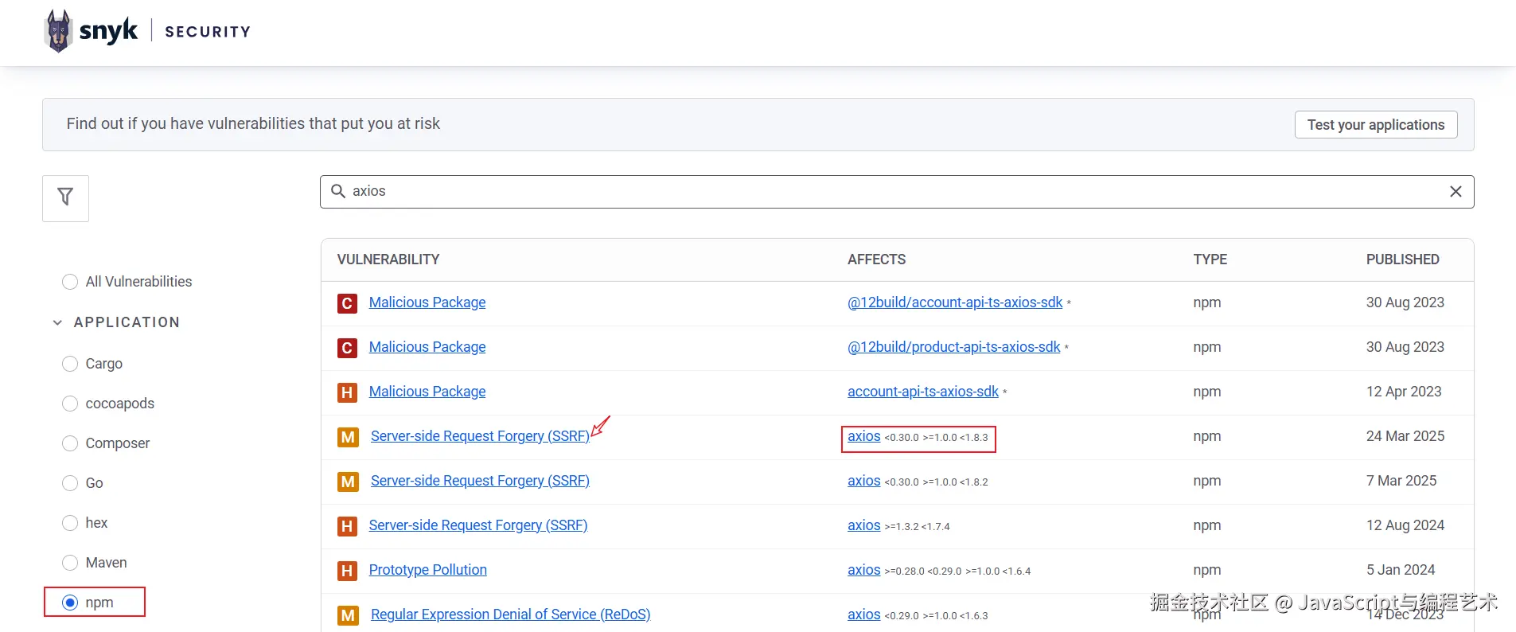Select the All Vulnerabilities radio button
The height and width of the screenshot is (632, 1516).
pos(70,282)
